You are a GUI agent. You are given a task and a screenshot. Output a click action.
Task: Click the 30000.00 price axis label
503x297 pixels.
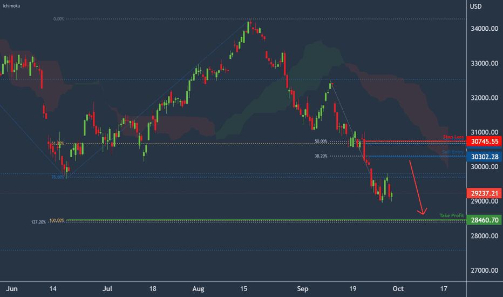485,167
